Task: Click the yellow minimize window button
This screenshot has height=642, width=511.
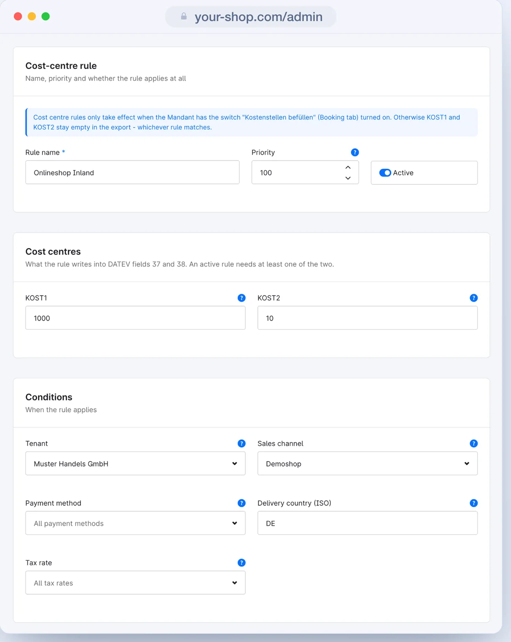Action: tap(32, 17)
